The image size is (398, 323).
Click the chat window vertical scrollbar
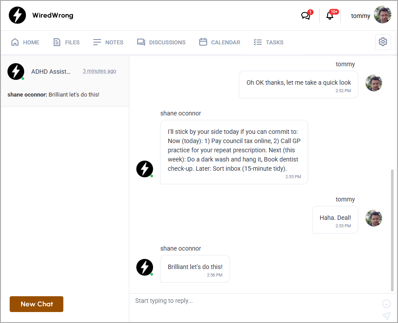pos(392,229)
